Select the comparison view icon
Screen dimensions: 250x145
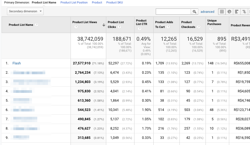coord(244,12)
